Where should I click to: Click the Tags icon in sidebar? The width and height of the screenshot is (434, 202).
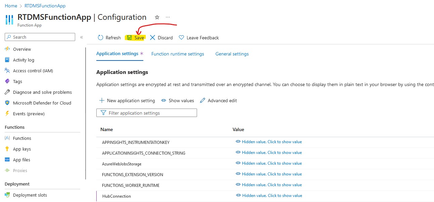7,81
